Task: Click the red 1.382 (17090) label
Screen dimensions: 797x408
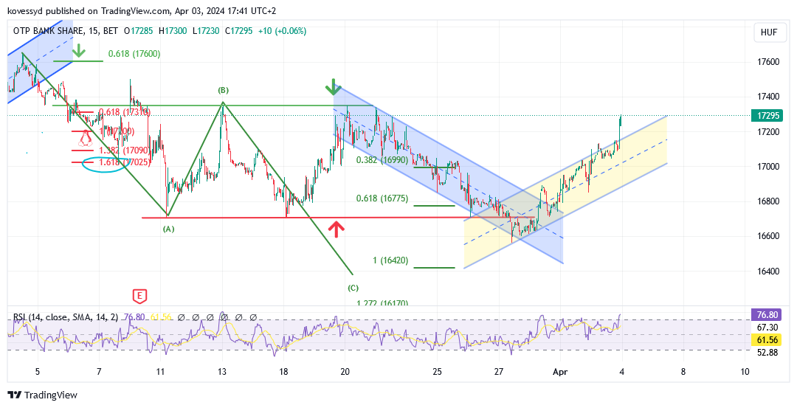Action: 125,151
